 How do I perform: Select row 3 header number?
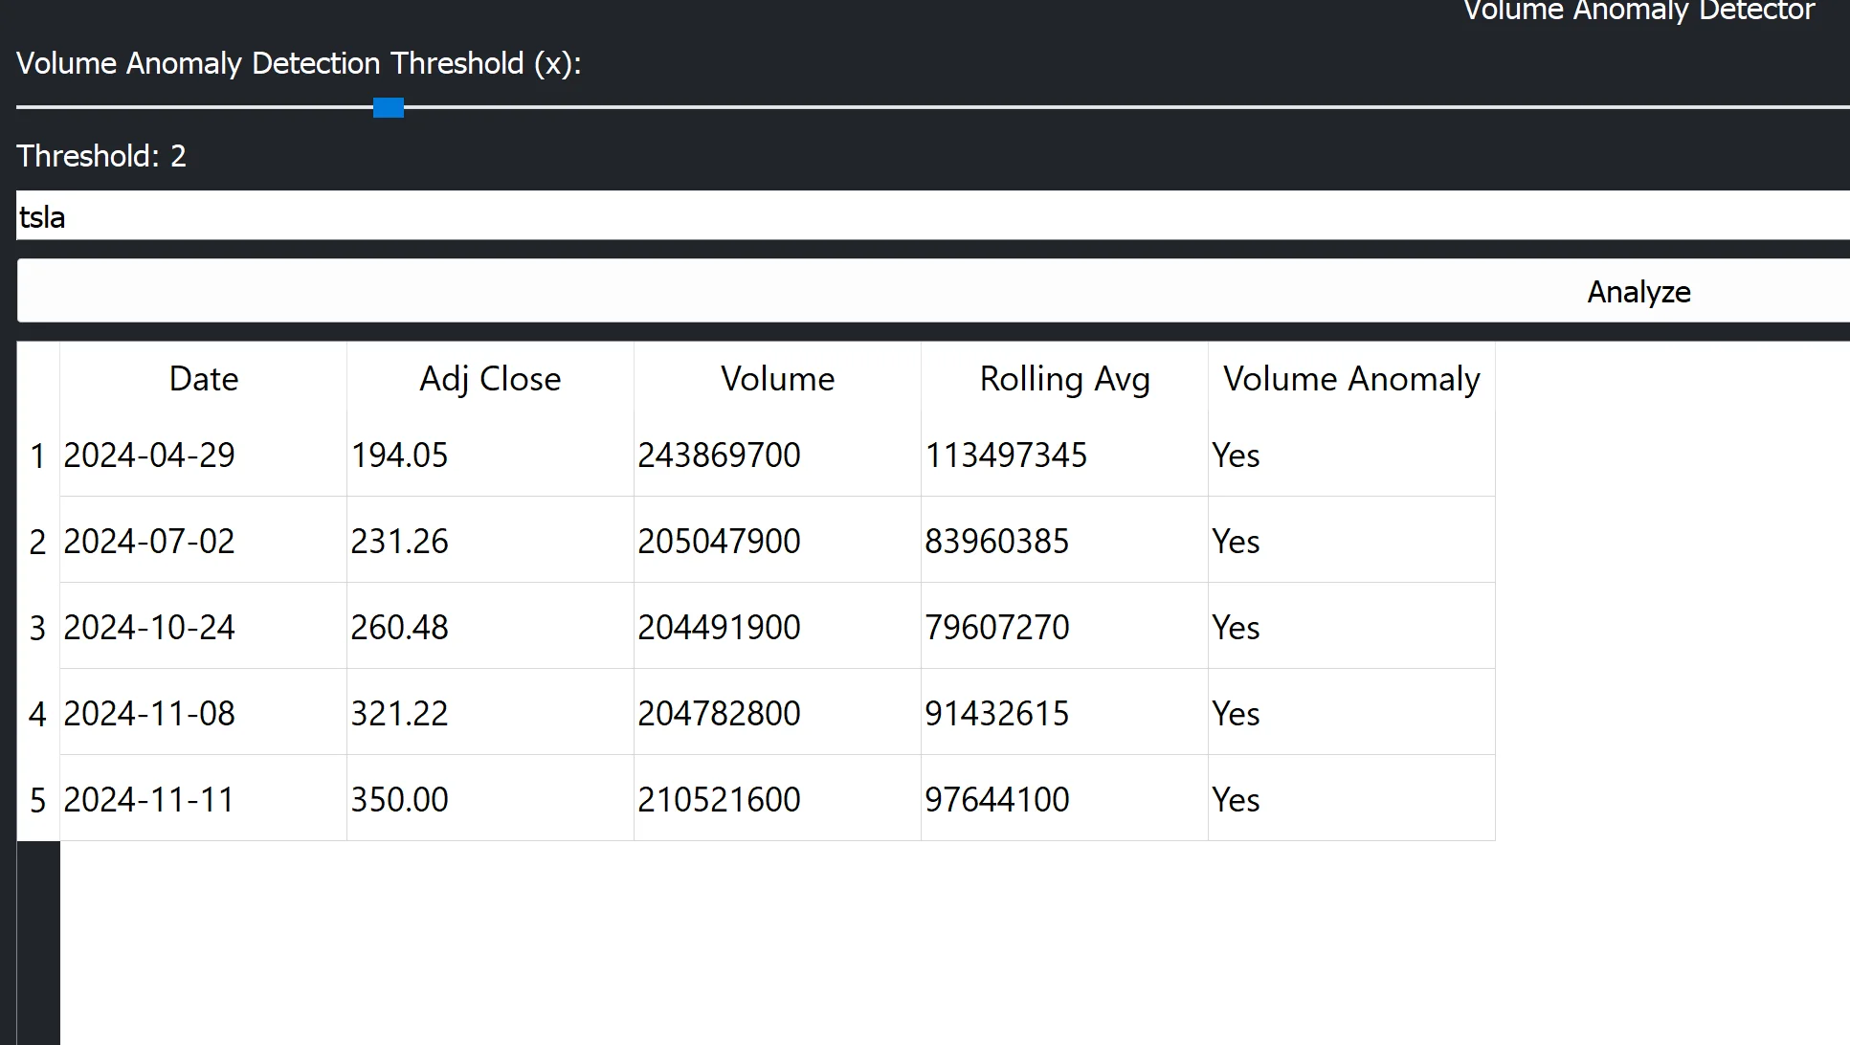[37, 628]
